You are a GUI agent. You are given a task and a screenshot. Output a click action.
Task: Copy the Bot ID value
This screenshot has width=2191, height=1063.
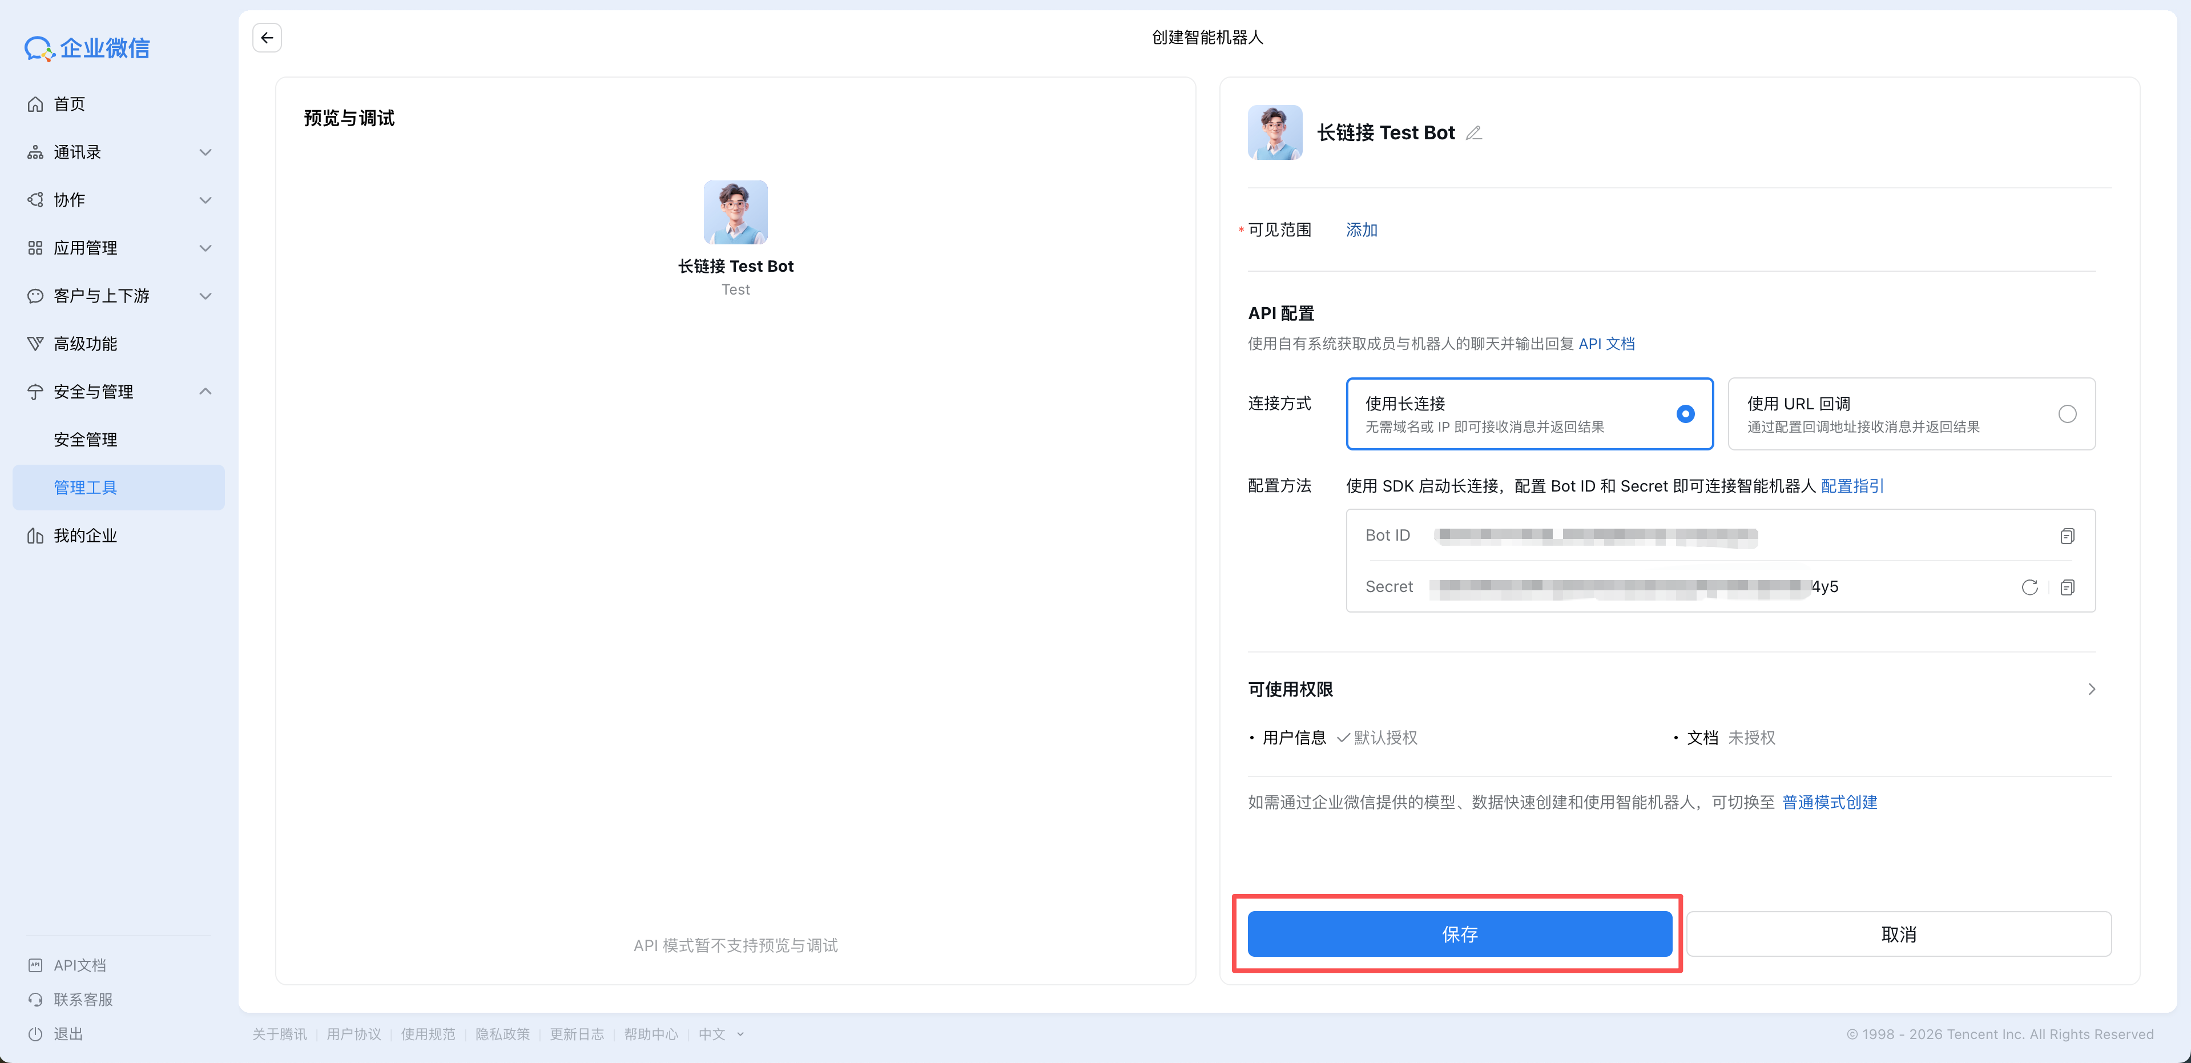click(2067, 535)
